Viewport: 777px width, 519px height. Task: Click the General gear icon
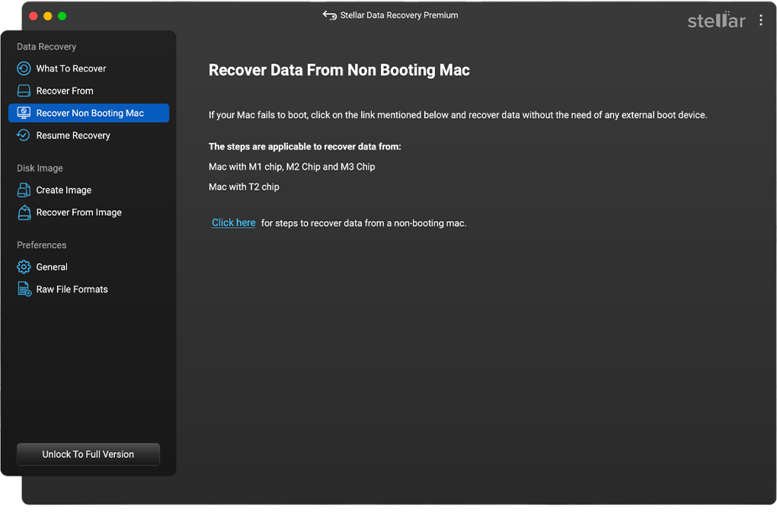24,267
